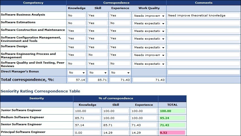Click Medium Software Engineer green TOTAL 95.24

point(172,118)
